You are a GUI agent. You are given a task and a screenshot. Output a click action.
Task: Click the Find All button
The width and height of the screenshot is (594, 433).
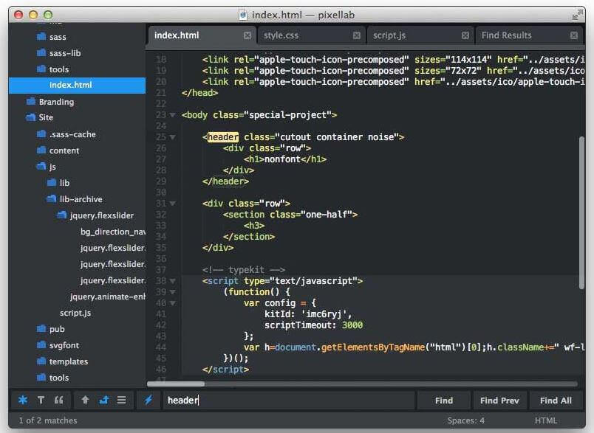556,401
